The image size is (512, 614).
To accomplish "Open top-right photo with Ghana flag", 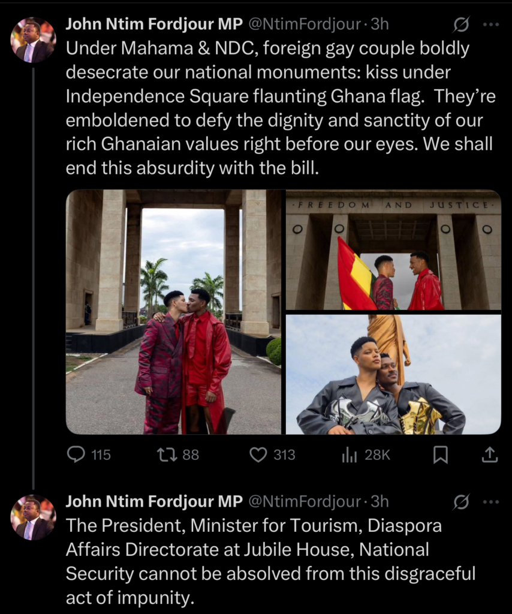I will (393, 250).
